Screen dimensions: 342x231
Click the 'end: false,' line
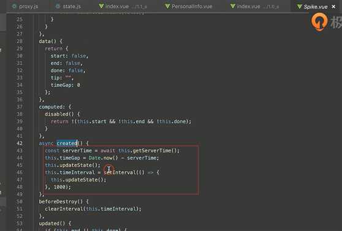tap(67, 64)
